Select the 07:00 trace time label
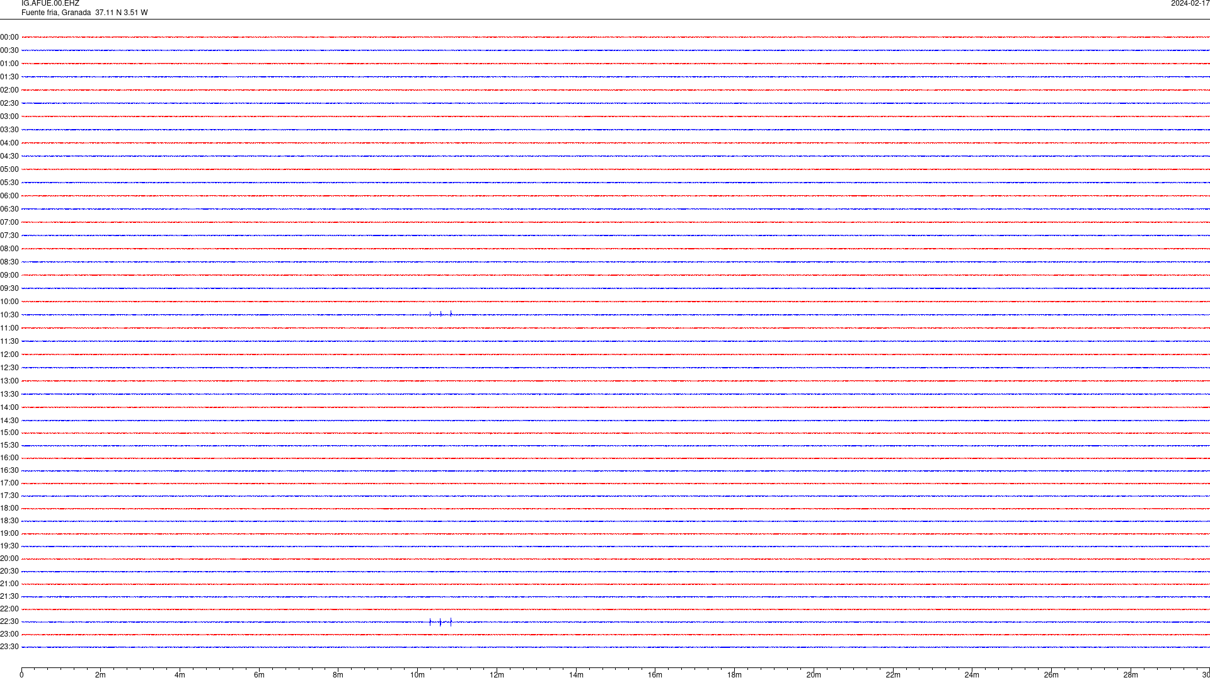This screenshot has width=1210, height=680. [9, 222]
